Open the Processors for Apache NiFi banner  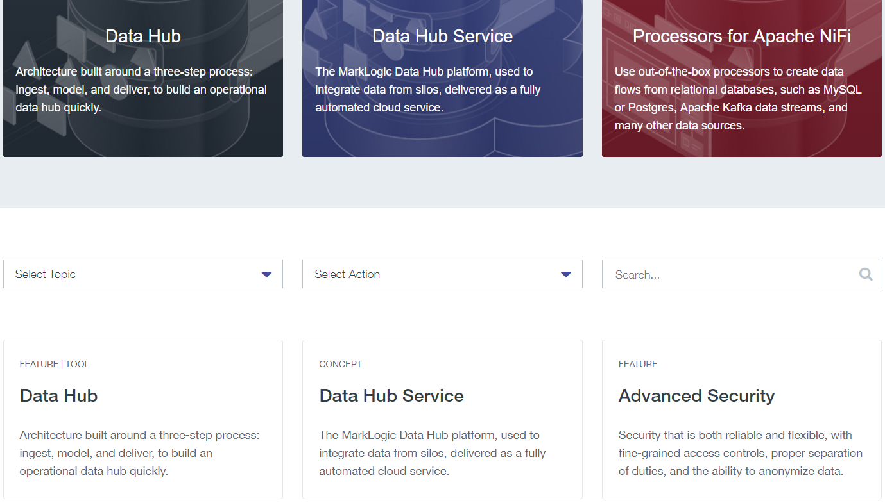(x=741, y=77)
